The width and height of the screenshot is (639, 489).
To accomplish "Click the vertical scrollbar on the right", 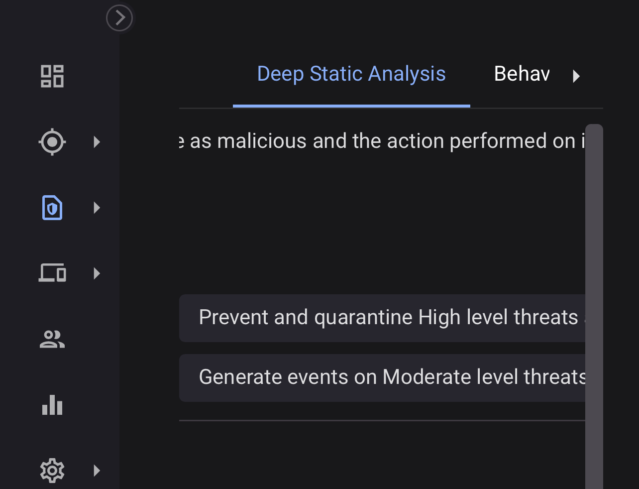I will coord(594,299).
